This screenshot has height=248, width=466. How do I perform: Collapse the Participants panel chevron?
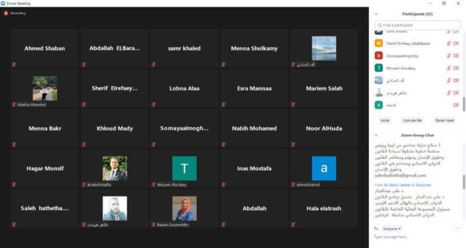[376, 14]
